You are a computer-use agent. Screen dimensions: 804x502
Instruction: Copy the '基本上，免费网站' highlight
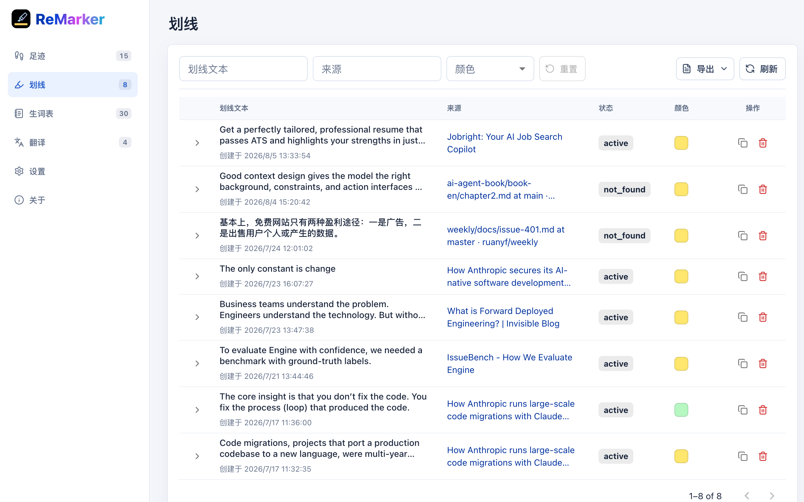click(x=743, y=236)
